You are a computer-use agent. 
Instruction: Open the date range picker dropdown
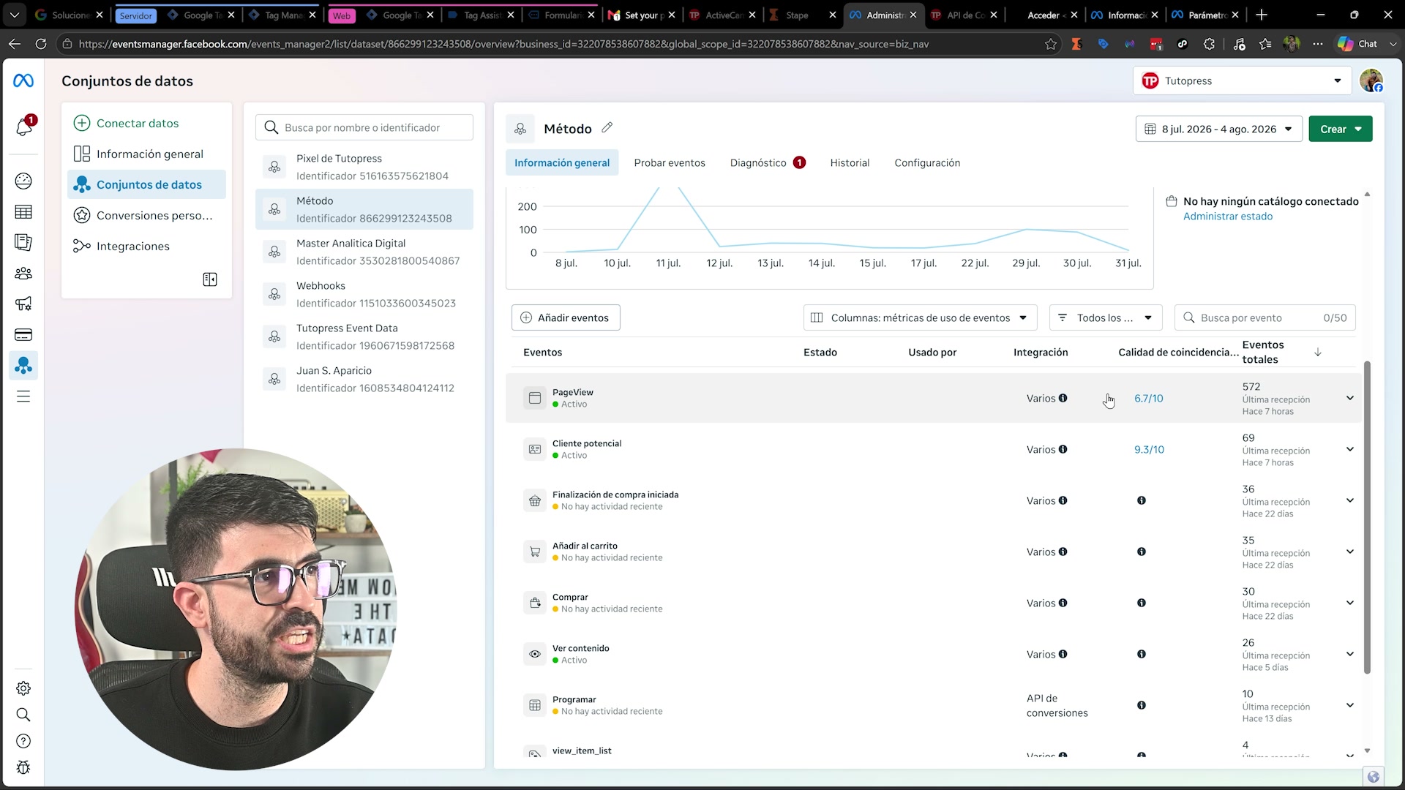click(1219, 129)
